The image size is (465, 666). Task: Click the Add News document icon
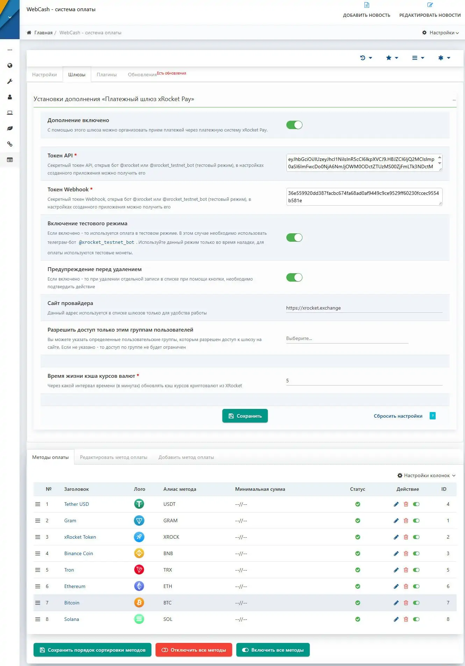367,5
